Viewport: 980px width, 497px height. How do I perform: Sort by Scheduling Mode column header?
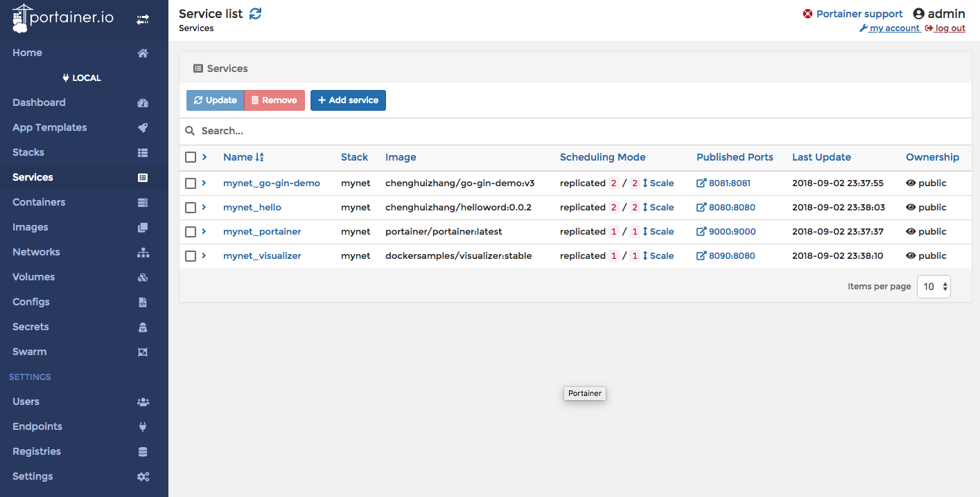(x=602, y=157)
